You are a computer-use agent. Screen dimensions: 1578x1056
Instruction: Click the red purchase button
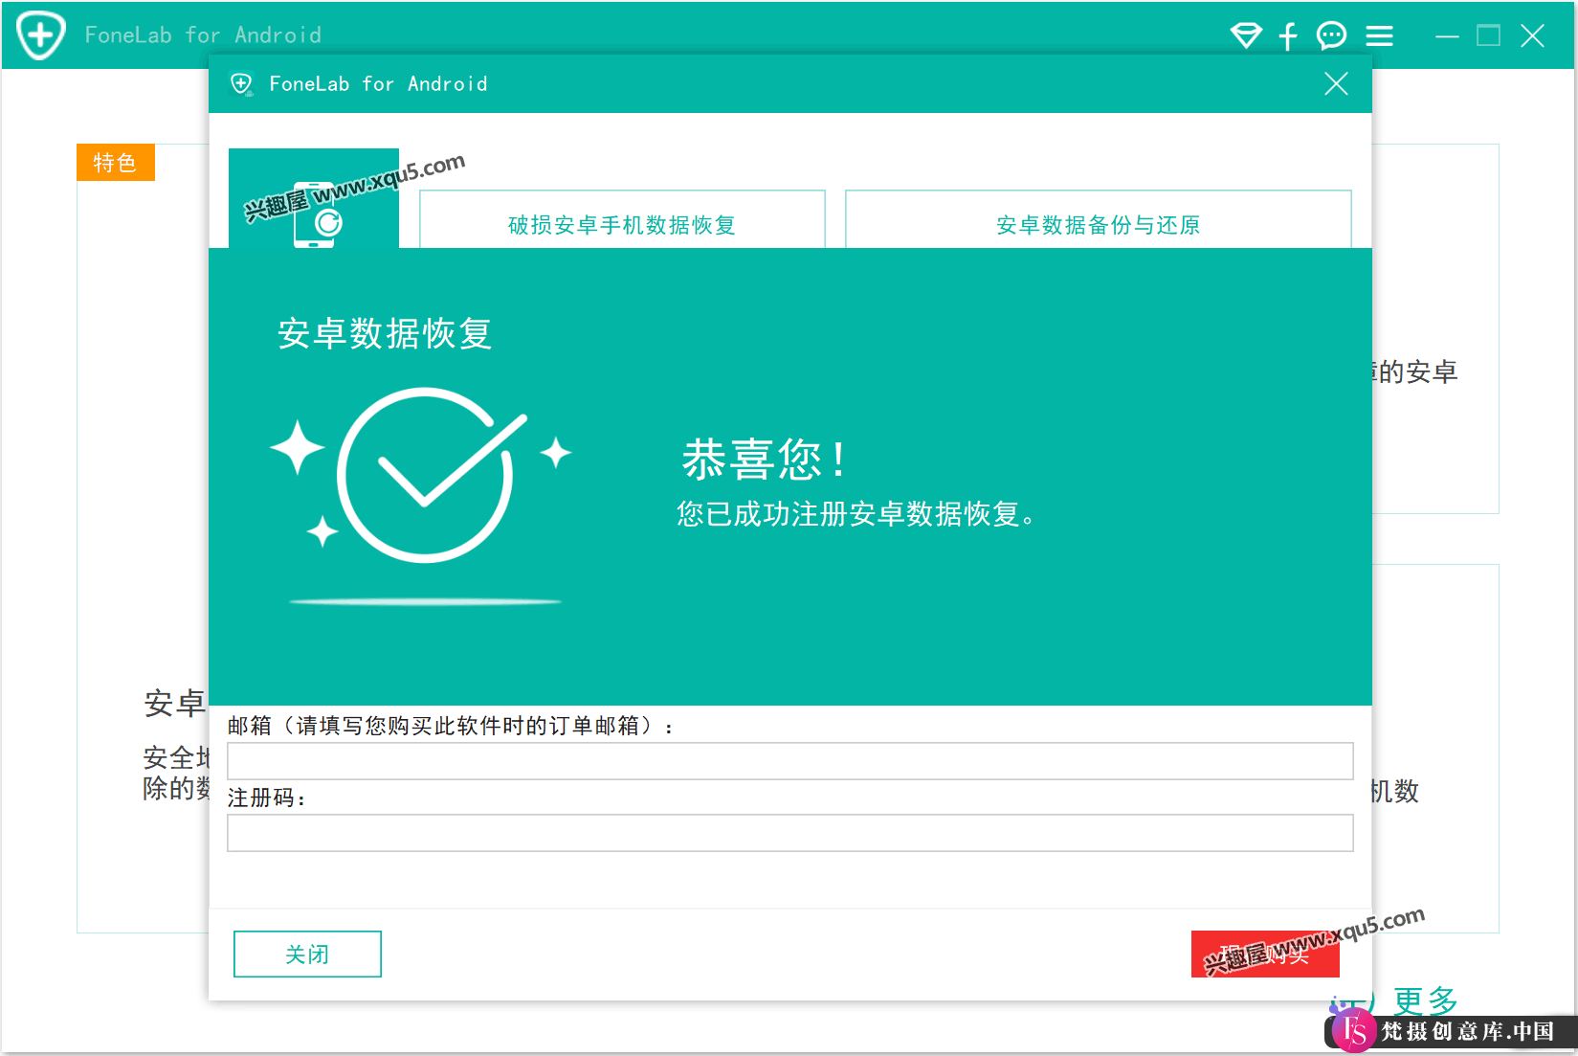pyautogui.click(x=1265, y=954)
